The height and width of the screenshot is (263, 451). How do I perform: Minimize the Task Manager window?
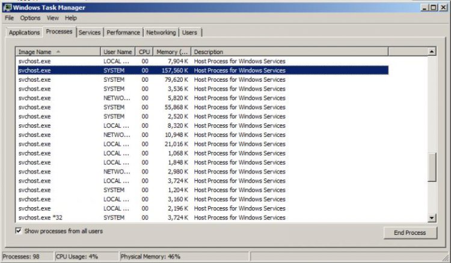click(x=425, y=7)
